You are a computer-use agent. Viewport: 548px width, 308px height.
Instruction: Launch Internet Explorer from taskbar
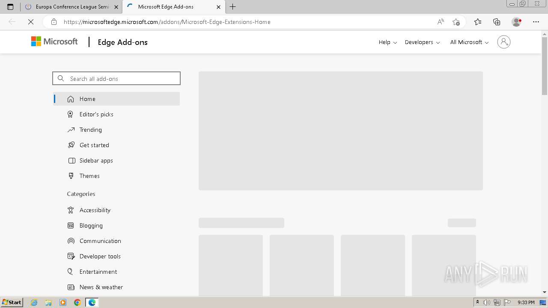click(x=34, y=302)
